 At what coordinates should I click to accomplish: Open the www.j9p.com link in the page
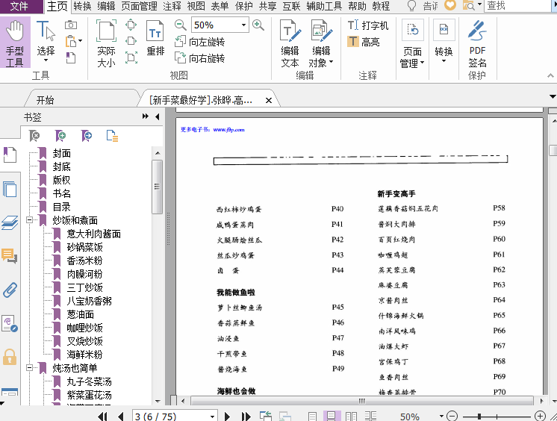click(228, 130)
